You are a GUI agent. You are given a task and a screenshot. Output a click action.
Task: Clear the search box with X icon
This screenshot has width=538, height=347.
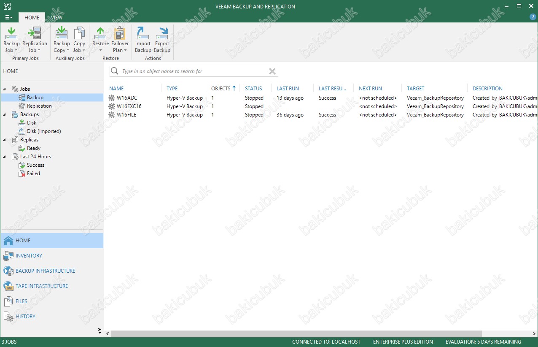272,71
